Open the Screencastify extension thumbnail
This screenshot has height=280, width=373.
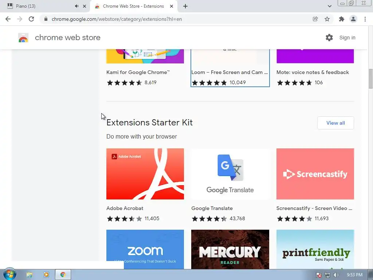pyautogui.click(x=315, y=174)
